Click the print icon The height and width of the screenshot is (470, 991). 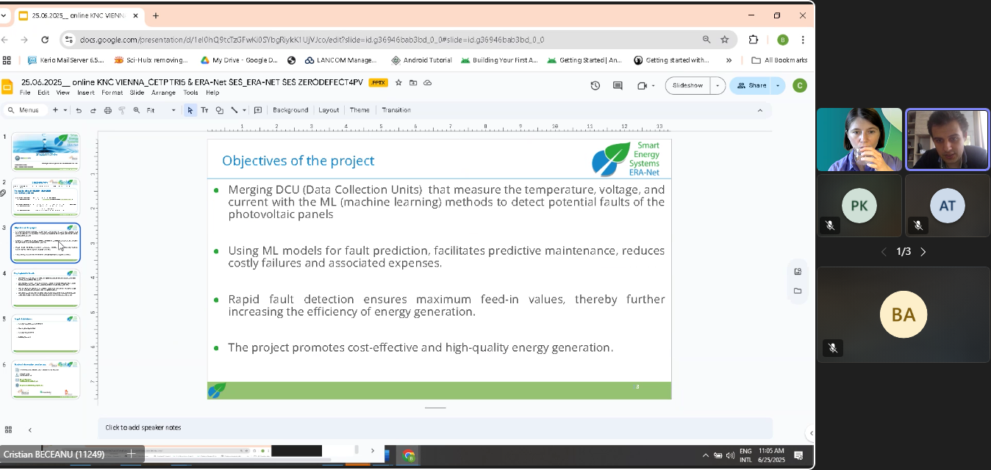[108, 110]
